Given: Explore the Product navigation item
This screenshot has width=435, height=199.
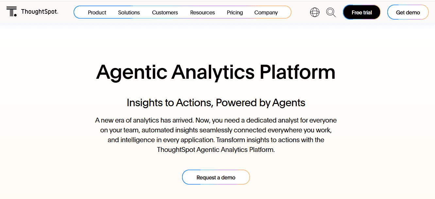Looking at the screenshot, I should (x=97, y=12).
